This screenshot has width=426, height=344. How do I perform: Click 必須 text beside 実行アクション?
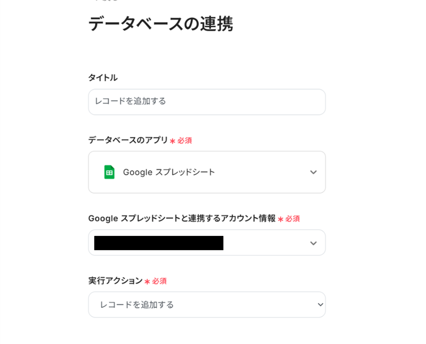[x=159, y=281]
